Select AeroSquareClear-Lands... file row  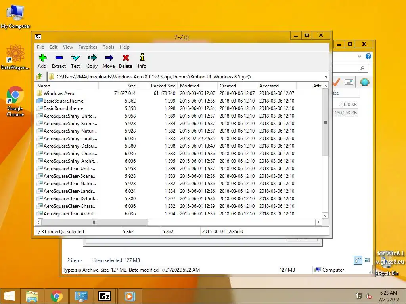tap(178, 191)
